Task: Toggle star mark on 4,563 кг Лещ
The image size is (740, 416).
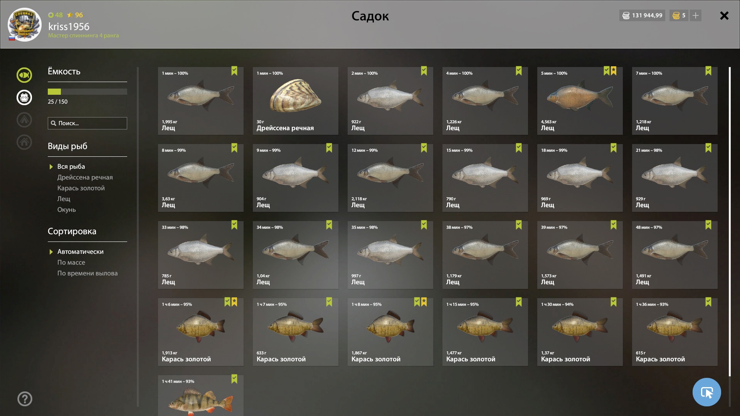Action: click(614, 71)
